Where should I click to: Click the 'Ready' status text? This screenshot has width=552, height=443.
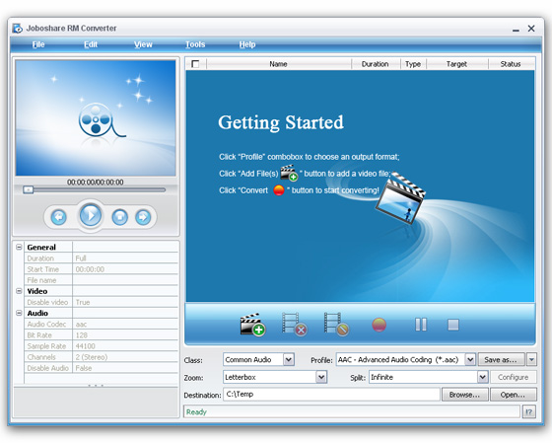(x=196, y=411)
